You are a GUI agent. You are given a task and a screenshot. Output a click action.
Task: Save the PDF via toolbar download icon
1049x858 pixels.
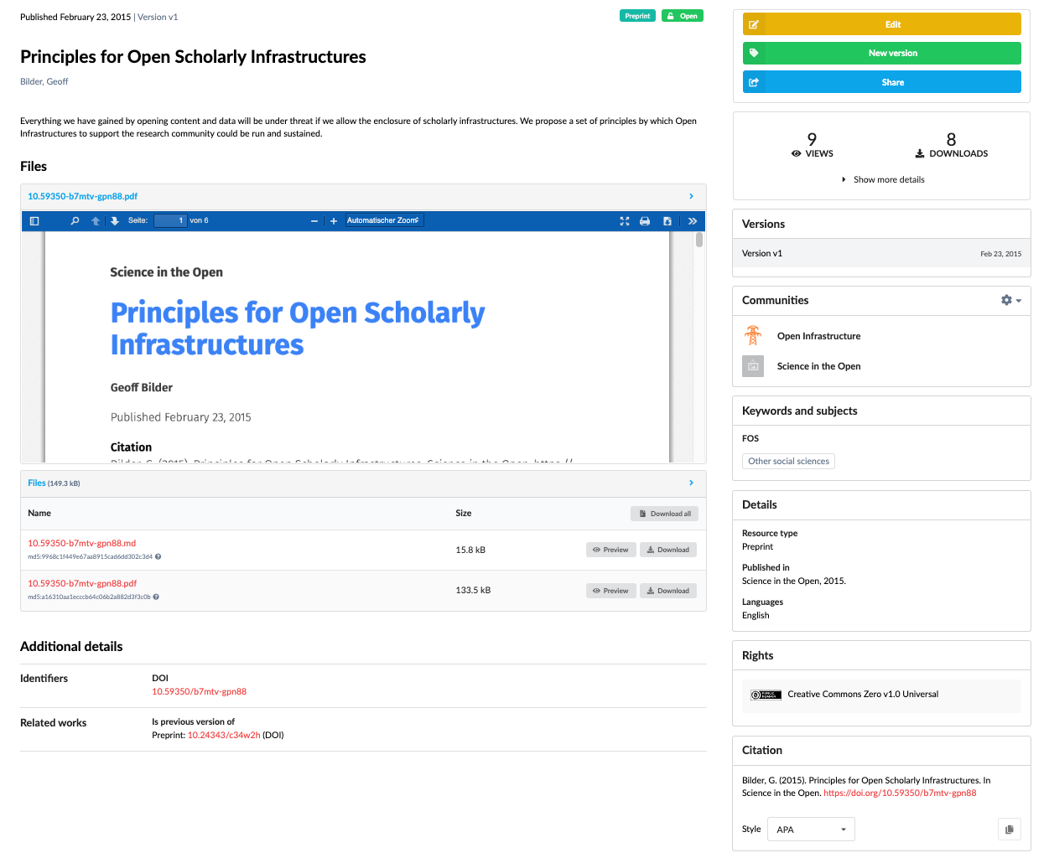point(667,221)
